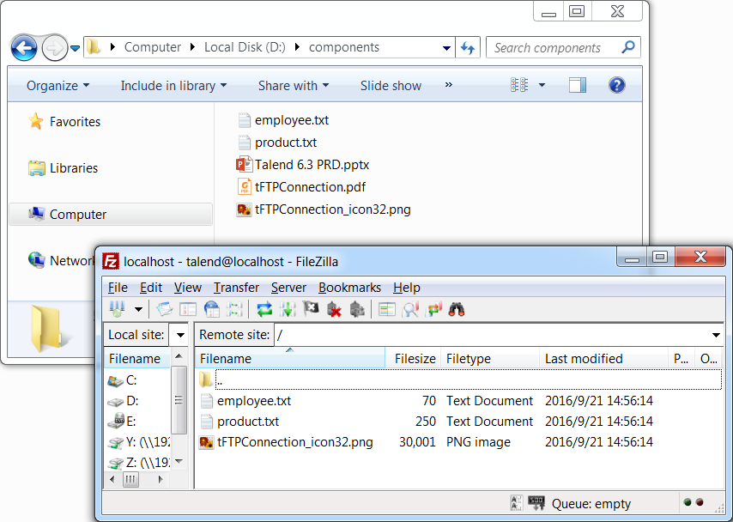733x522 pixels.
Task: Open the Explorer help question-mark icon
Action: point(616,85)
